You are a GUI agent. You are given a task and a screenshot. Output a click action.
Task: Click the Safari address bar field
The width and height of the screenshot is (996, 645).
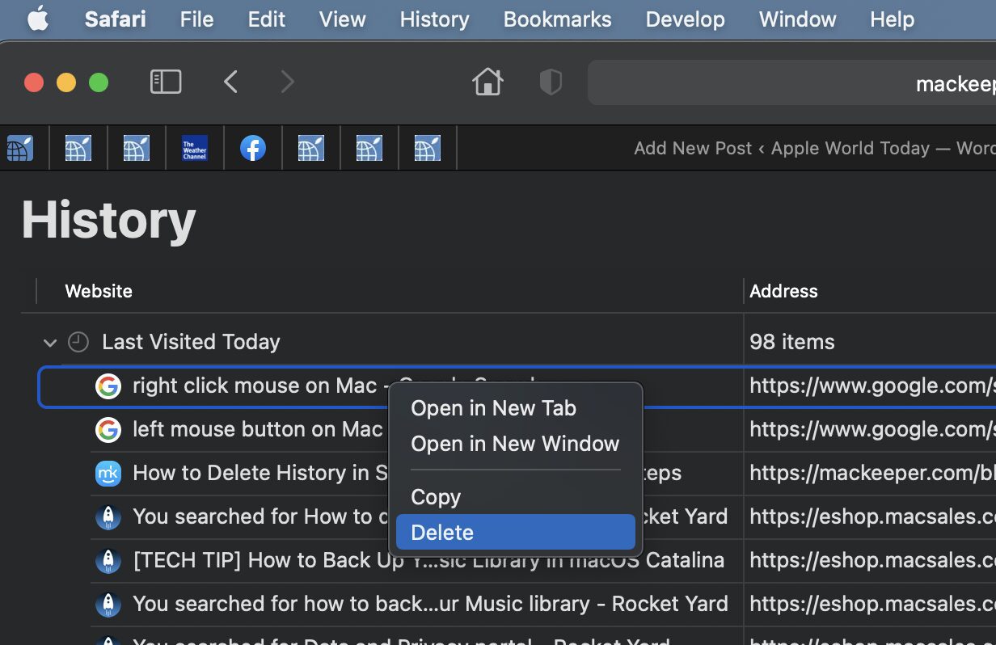click(792, 82)
